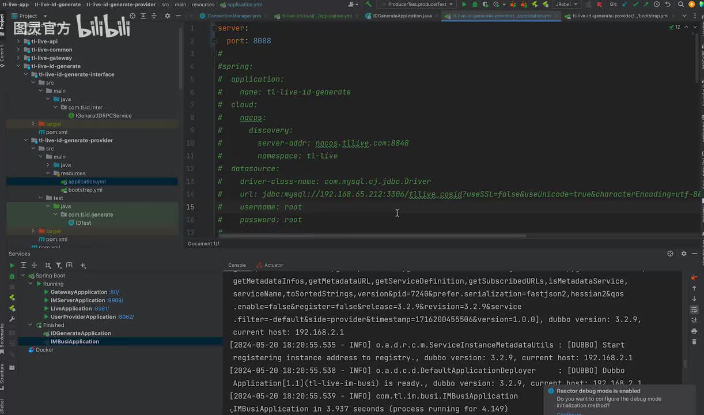The width and height of the screenshot is (704, 415).
Task: Toggle the Commit tool window on the left strip
Action: (x=2, y=55)
